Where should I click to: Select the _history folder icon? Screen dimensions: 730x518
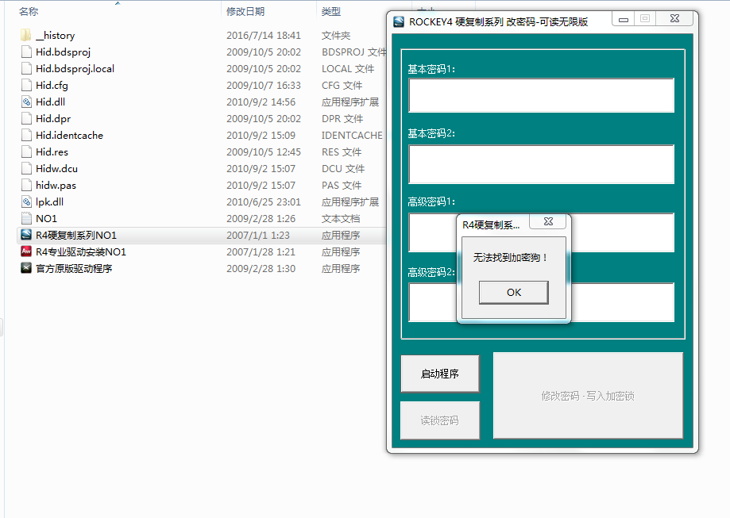point(26,36)
